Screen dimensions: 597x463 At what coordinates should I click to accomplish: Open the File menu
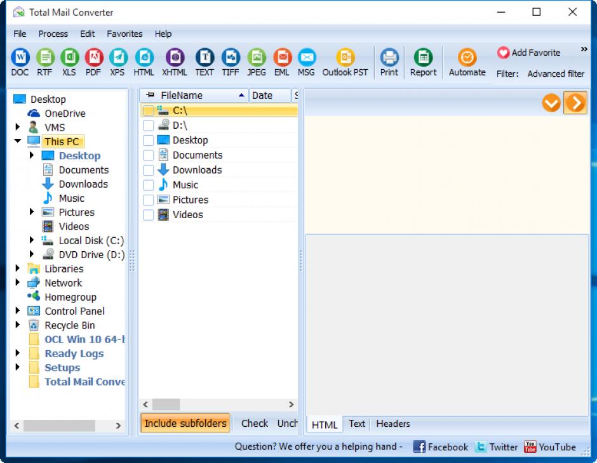click(20, 34)
